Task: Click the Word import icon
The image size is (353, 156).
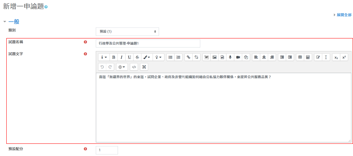Action: [x=206, y=57]
